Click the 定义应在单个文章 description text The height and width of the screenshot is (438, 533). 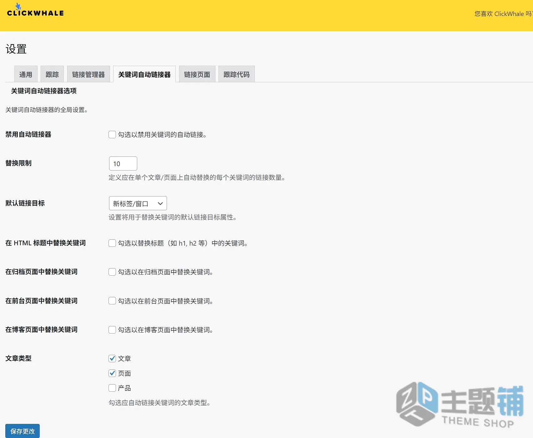coord(197,177)
